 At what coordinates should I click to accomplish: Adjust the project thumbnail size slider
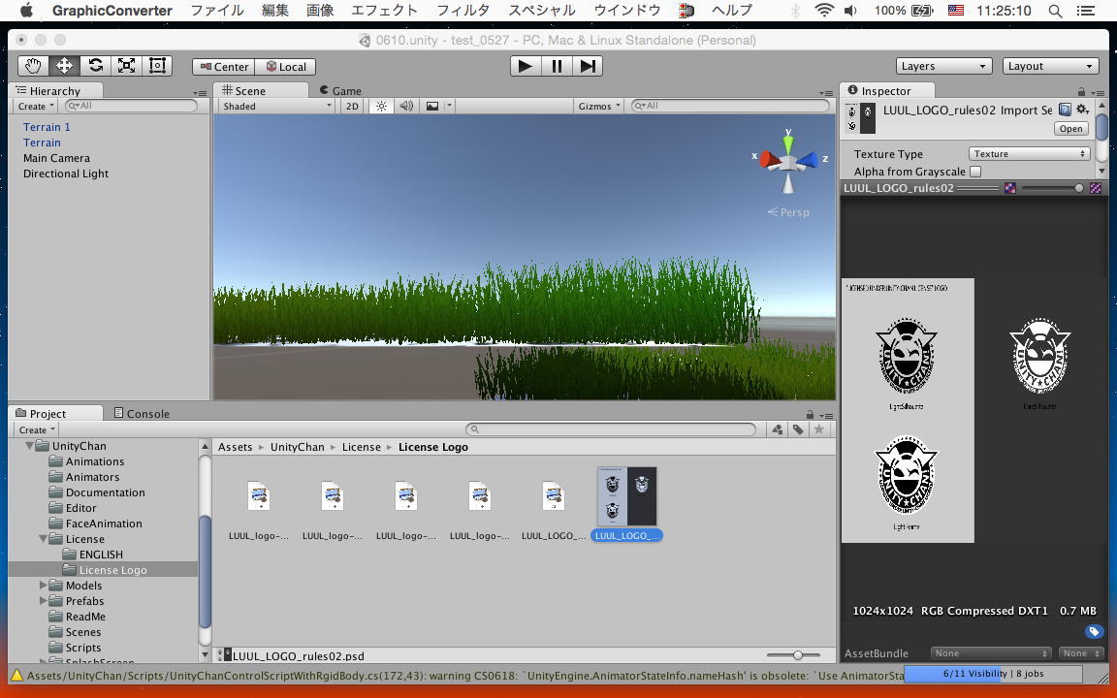point(798,656)
